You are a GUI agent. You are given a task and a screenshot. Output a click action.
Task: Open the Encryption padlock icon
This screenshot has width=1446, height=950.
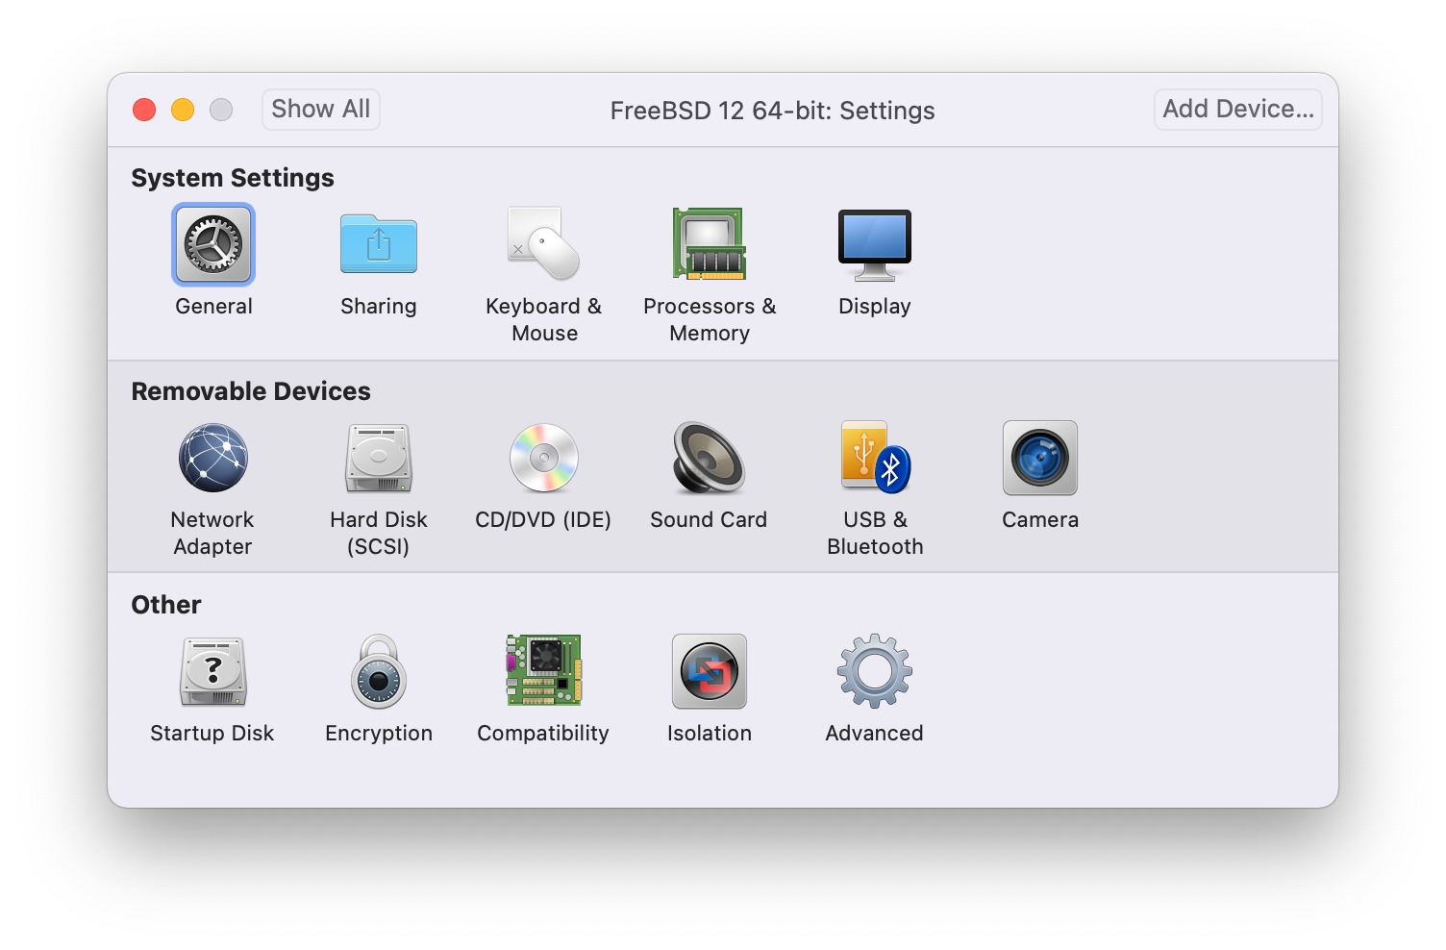point(379,671)
